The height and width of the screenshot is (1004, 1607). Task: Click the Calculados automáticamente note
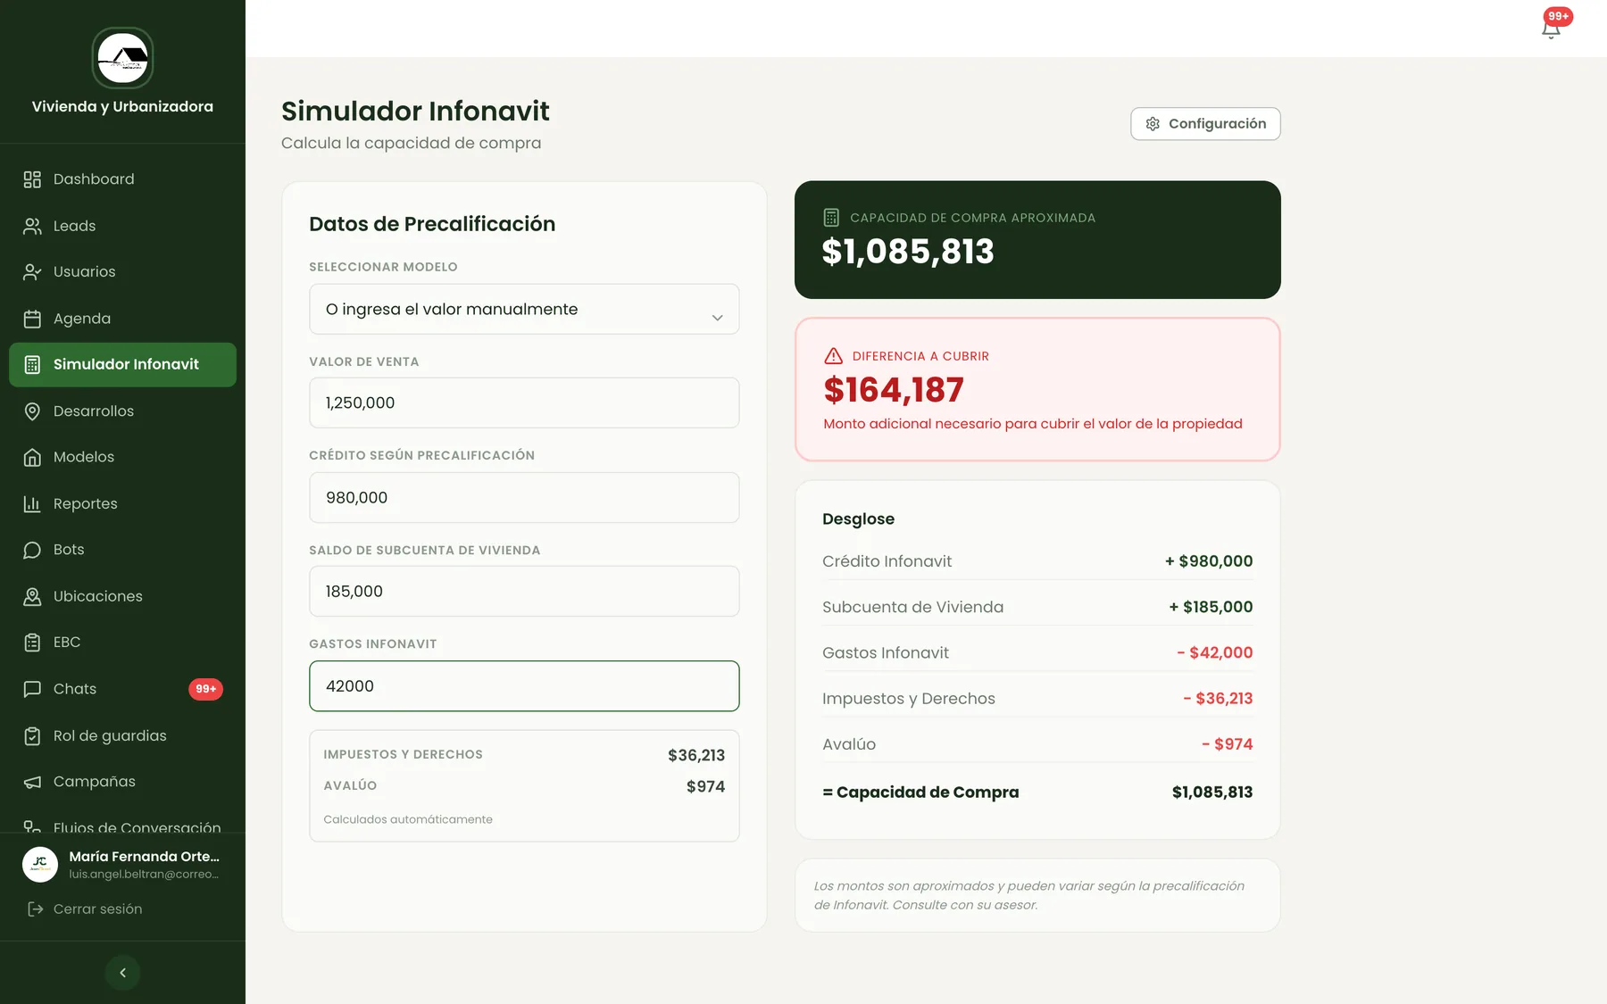pyautogui.click(x=408, y=819)
